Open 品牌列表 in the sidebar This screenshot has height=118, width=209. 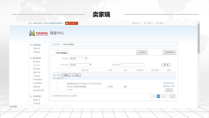37,87
